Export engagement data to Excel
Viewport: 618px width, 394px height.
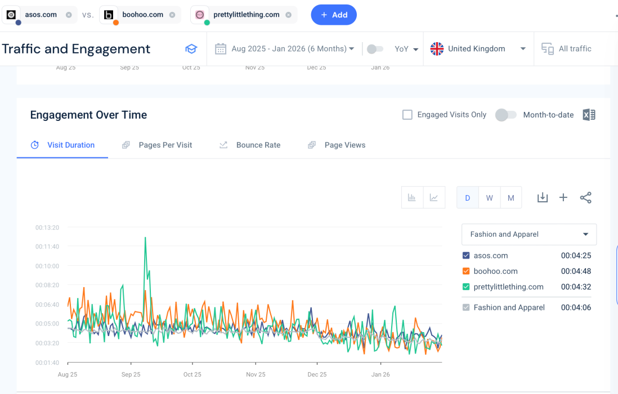pos(589,115)
